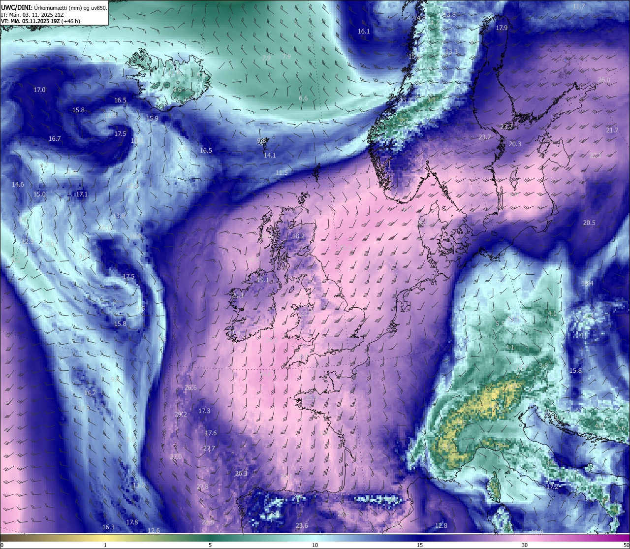Click the 14.1 value on the map

[x=270, y=155]
